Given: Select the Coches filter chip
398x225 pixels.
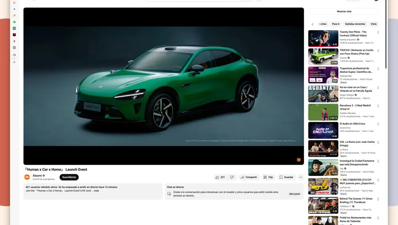Looking at the screenshot, I should point(322,24).
